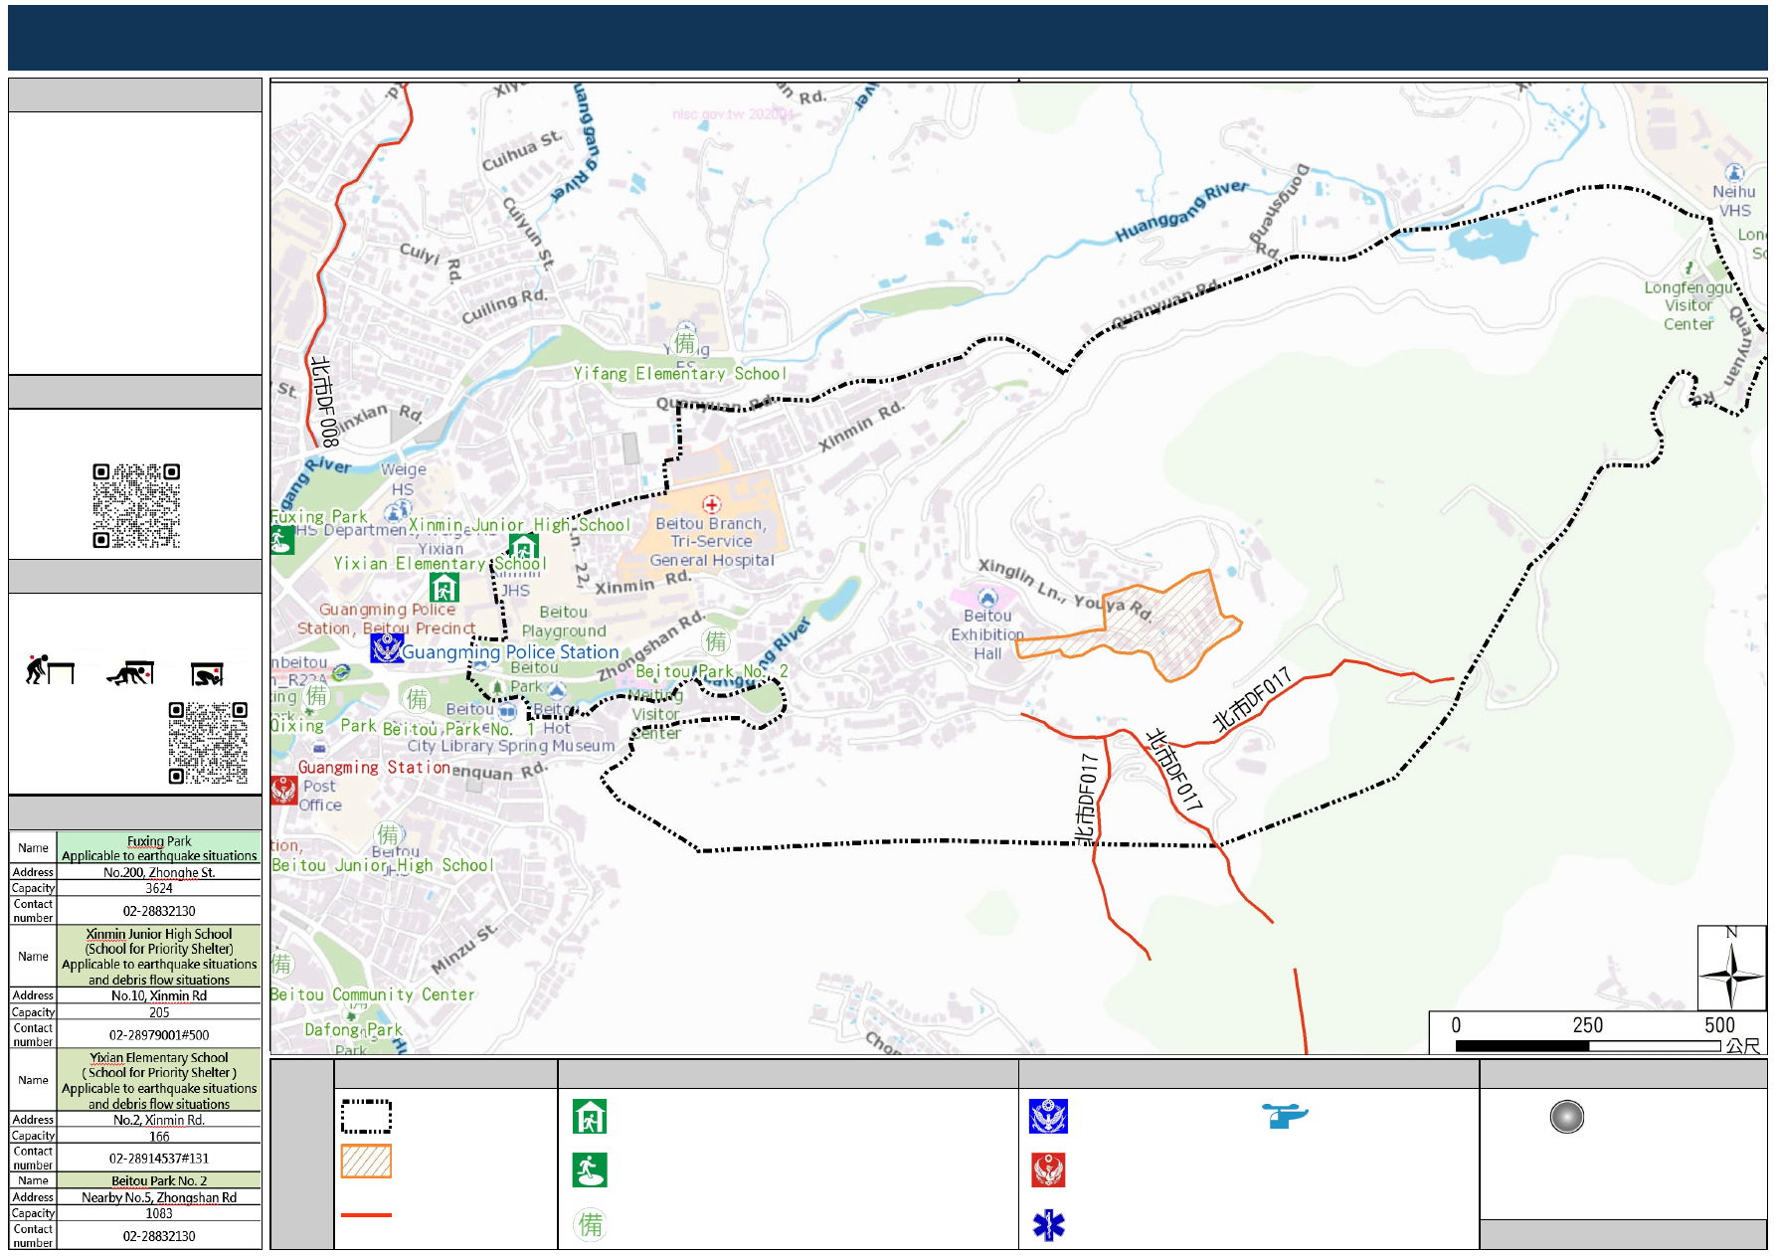Click the 'Xinmin Junior High School' name cell
The image size is (1776, 1256).
click(159, 957)
